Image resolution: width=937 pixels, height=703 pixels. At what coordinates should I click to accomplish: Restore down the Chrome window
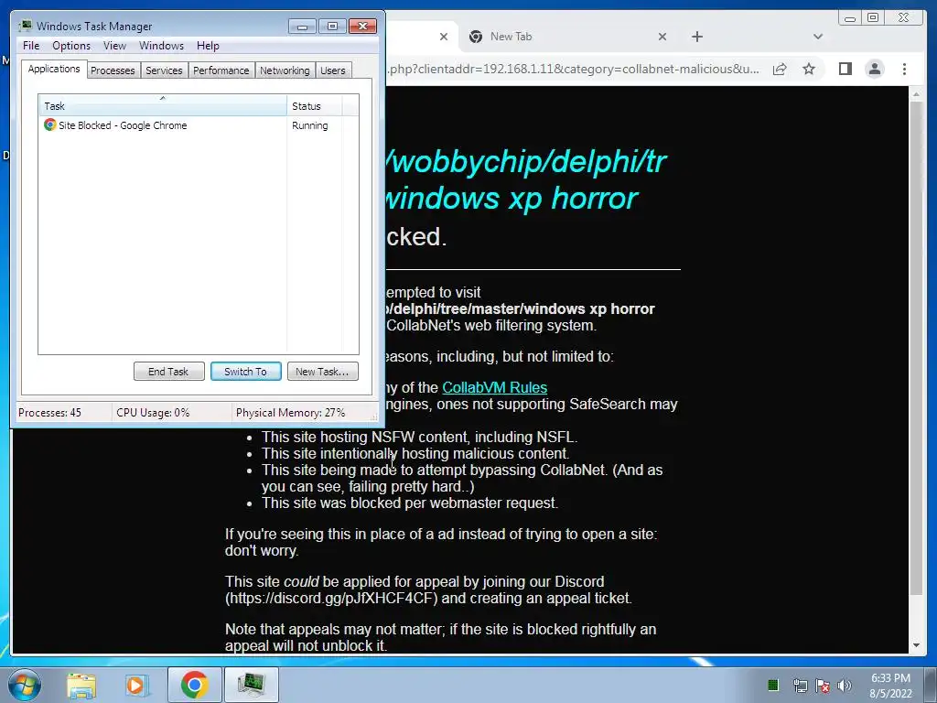coord(873,18)
